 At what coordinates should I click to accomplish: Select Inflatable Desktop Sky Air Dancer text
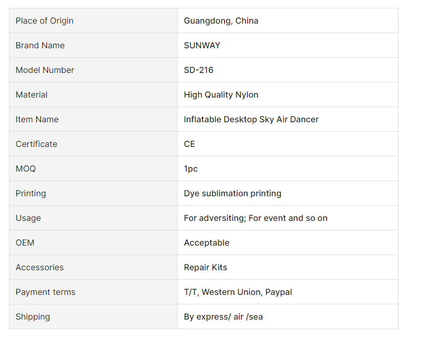(251, 119)
